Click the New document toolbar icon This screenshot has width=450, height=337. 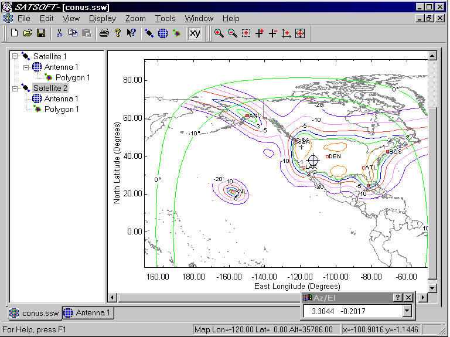tap(14, 33)
